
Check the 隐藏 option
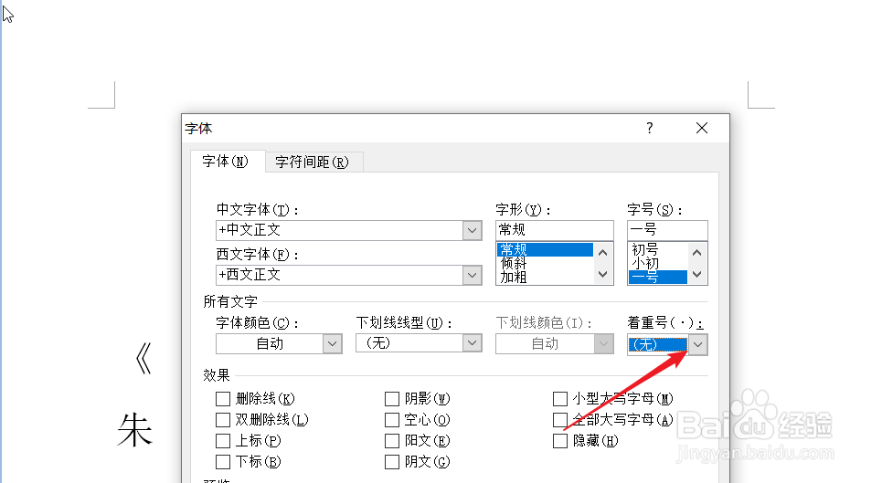560,441
